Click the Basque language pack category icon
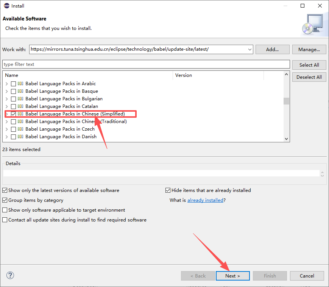The height and width of the screenshot is (287, 329). [x=20, y=91]
